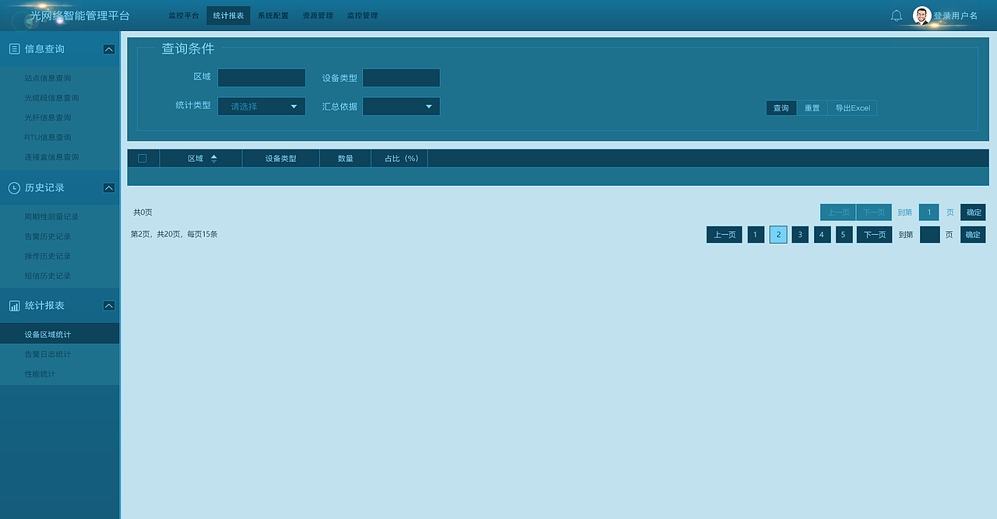This screenshot has width=997, height=519.
Task: Open 连接盒信息查询 in sidebar
Action: click(x=51, y=157)
